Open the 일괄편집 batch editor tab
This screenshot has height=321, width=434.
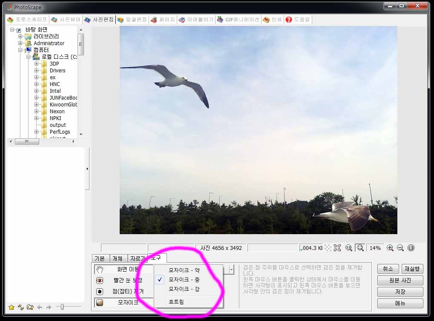tap(132, 20)
